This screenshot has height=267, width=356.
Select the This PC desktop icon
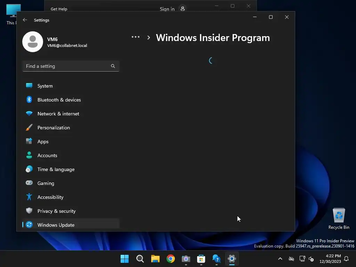[11, 14]
